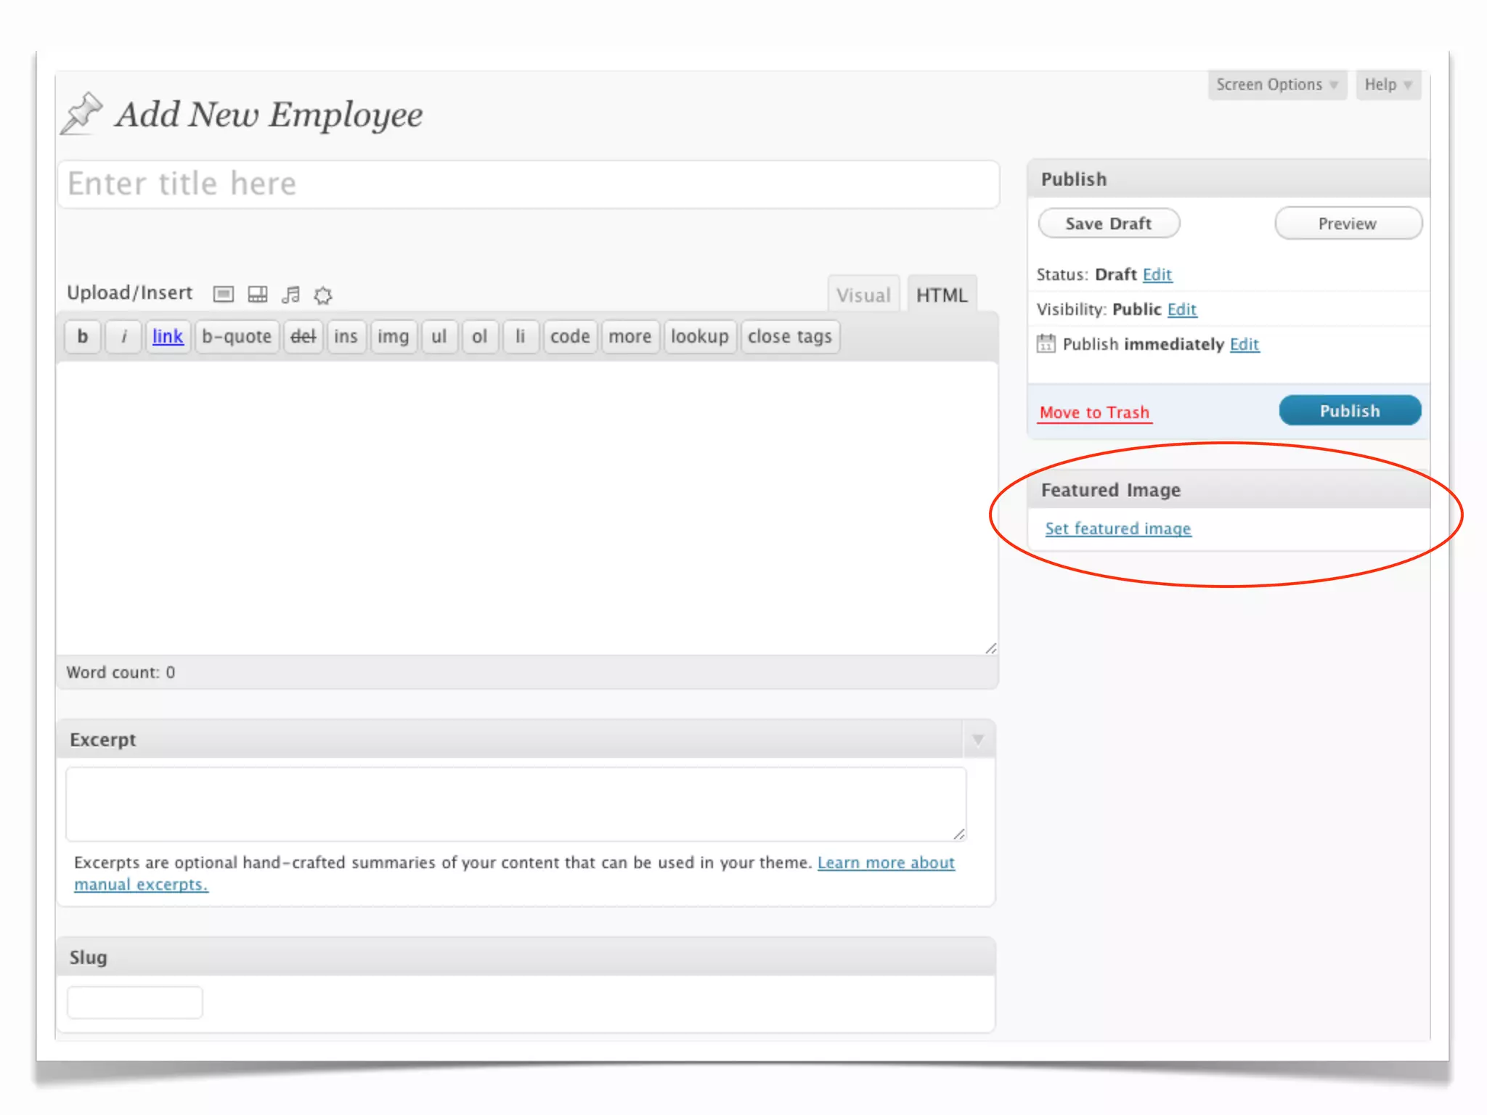This screenshot has width=1487, height=1115.
Task: Click the Move to Trash link
Action: click(x=1094, y=413)
